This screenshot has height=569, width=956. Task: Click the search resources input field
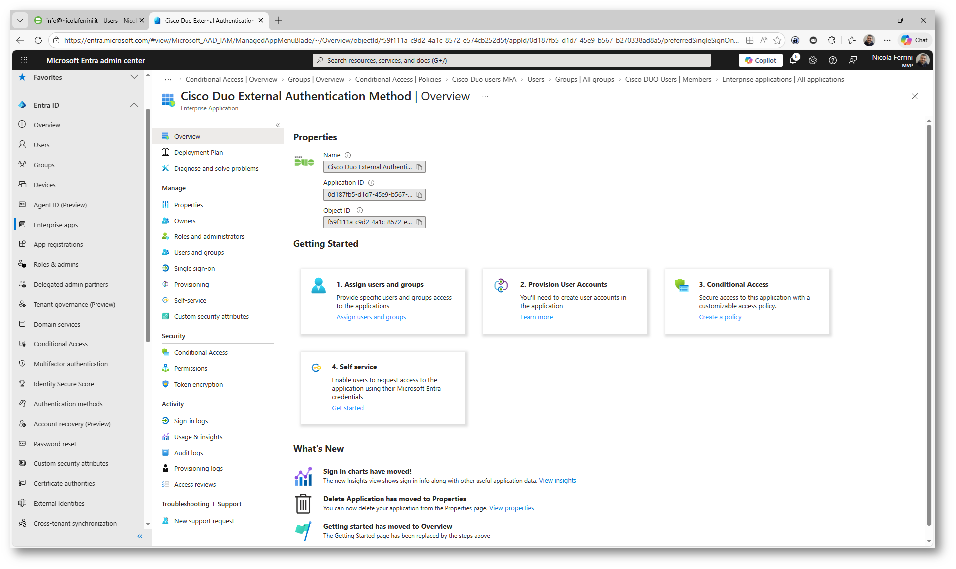point(512,60)
